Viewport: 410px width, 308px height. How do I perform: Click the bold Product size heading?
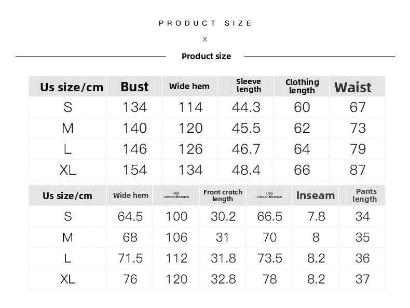207,56
